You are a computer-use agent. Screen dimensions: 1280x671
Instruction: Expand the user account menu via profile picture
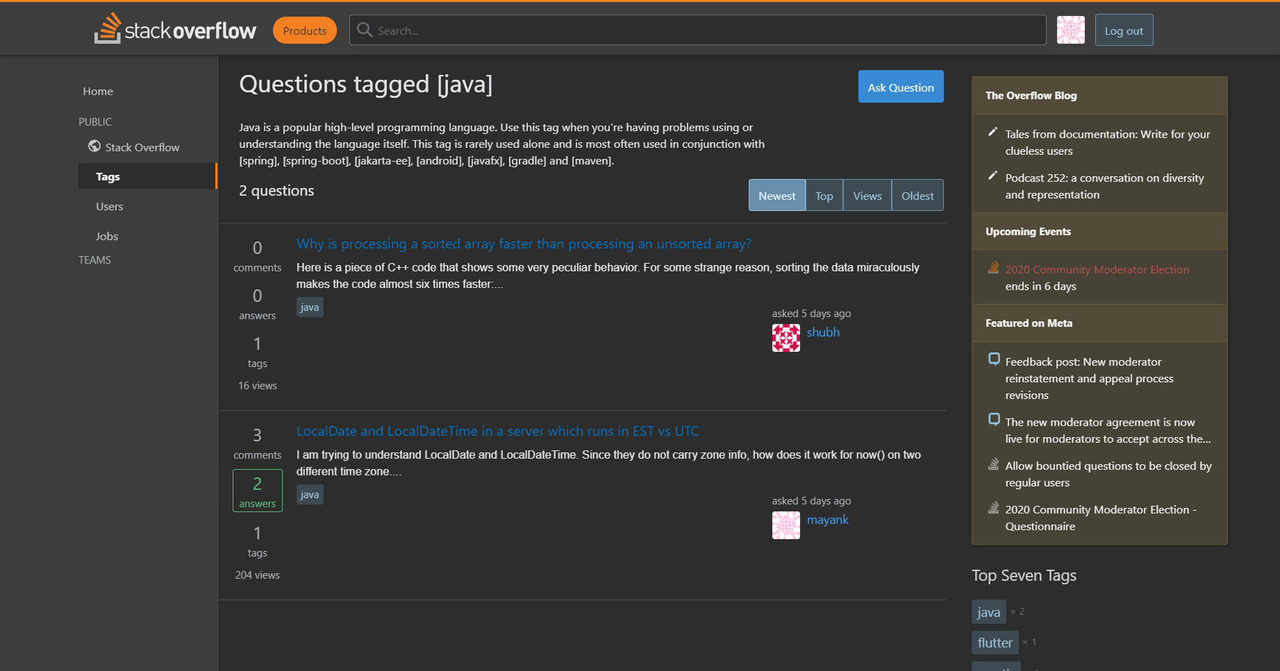pyautogui.click(x=1070, y=30)
